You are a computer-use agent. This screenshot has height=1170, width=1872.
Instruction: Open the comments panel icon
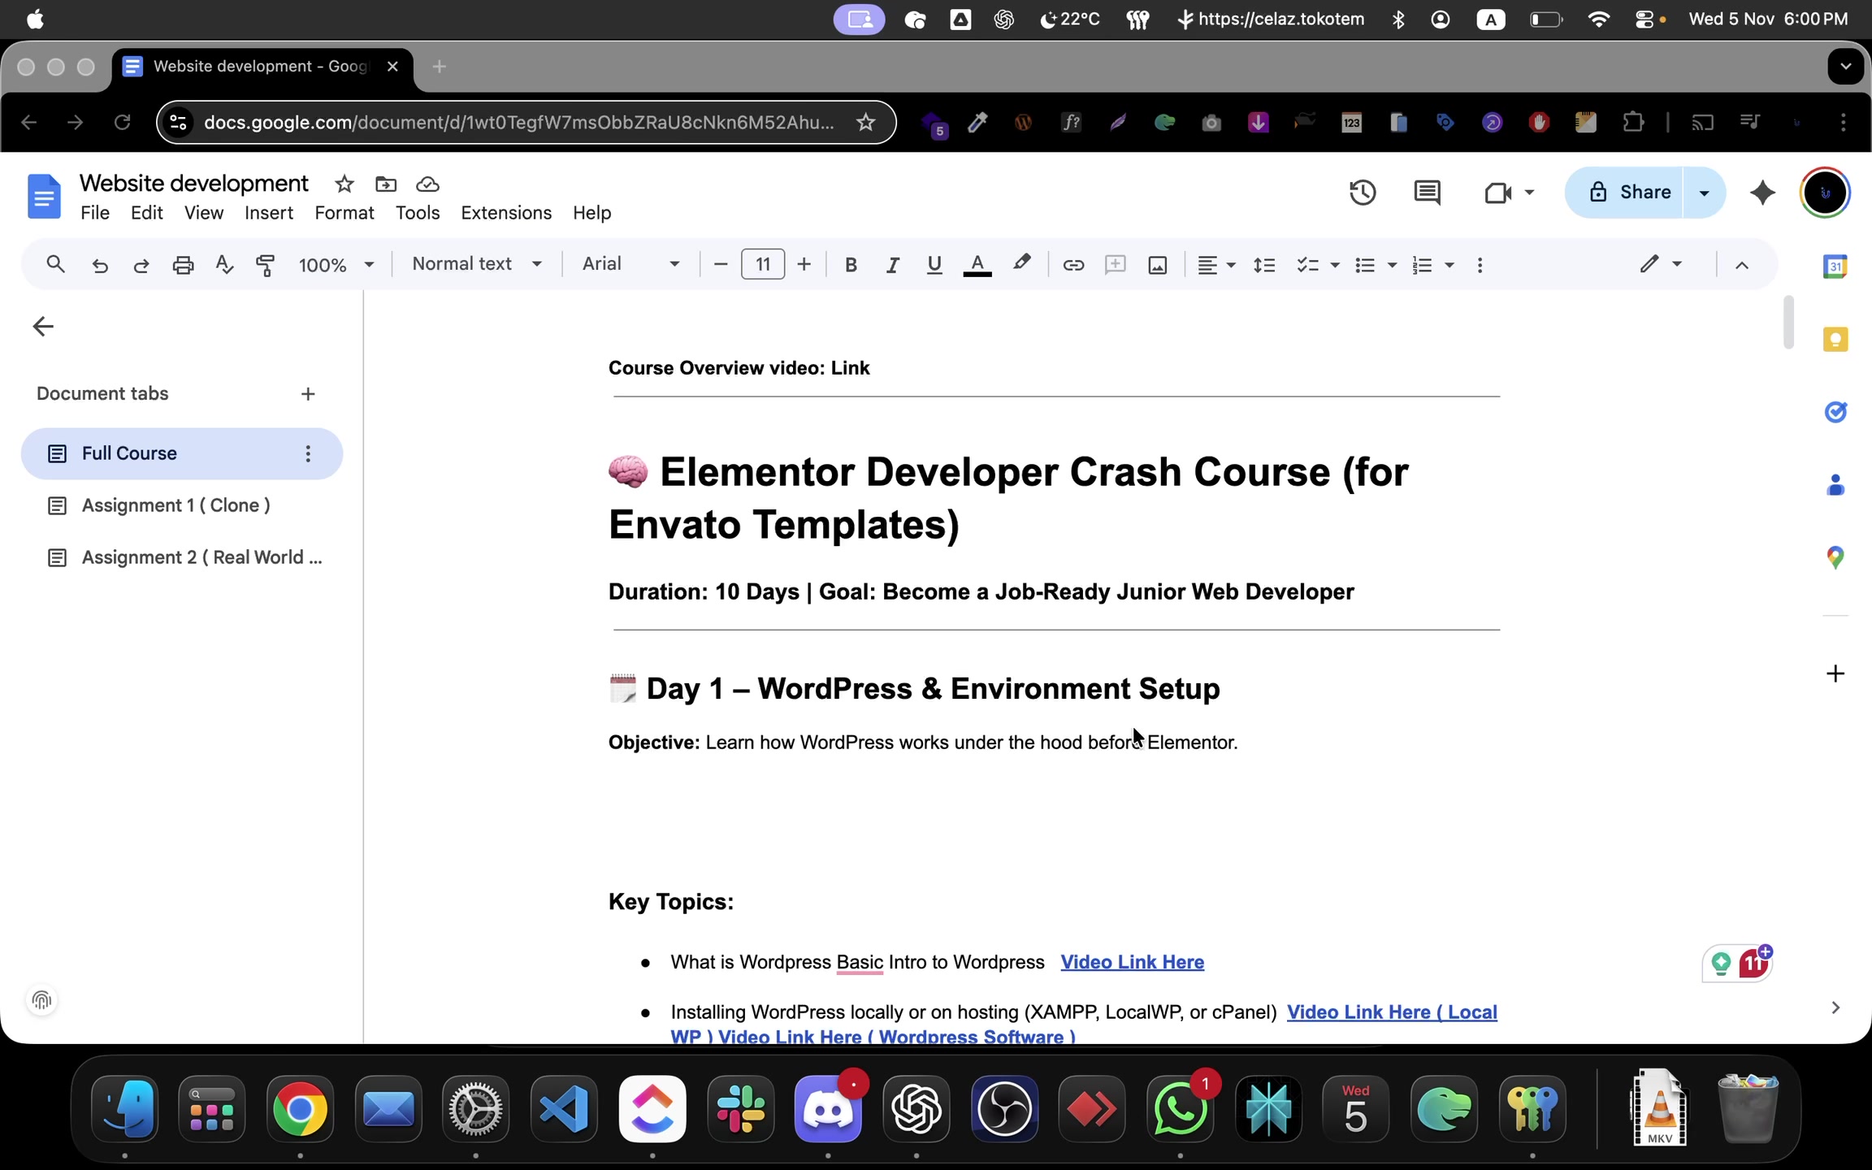point(1427,193)
